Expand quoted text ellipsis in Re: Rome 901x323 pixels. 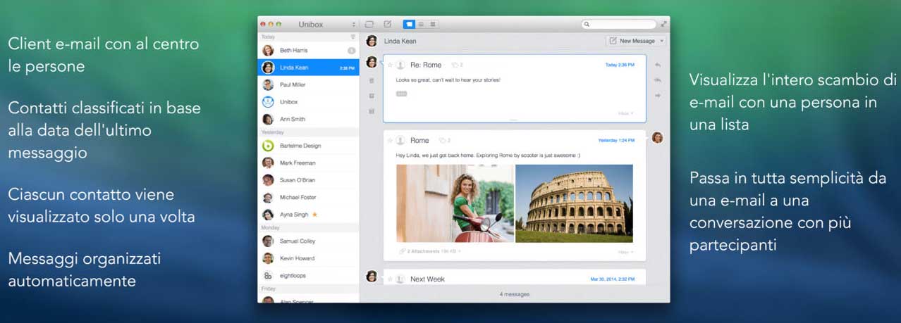tap(401, 94)
